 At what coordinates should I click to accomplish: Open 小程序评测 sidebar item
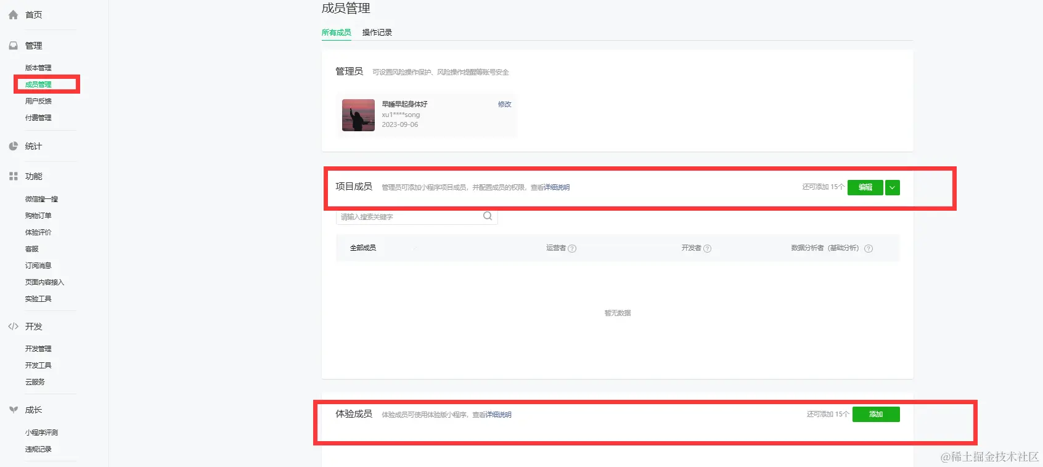point(41,432)
